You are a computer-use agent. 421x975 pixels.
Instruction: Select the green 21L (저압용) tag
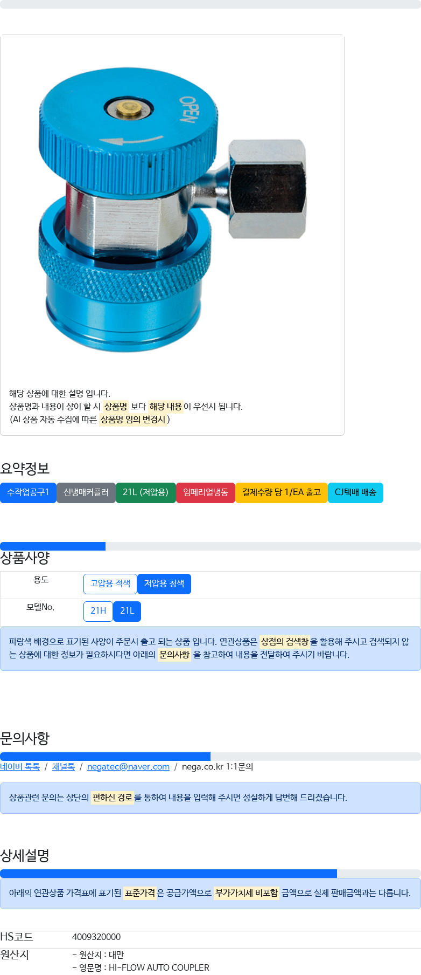(145, 492)
